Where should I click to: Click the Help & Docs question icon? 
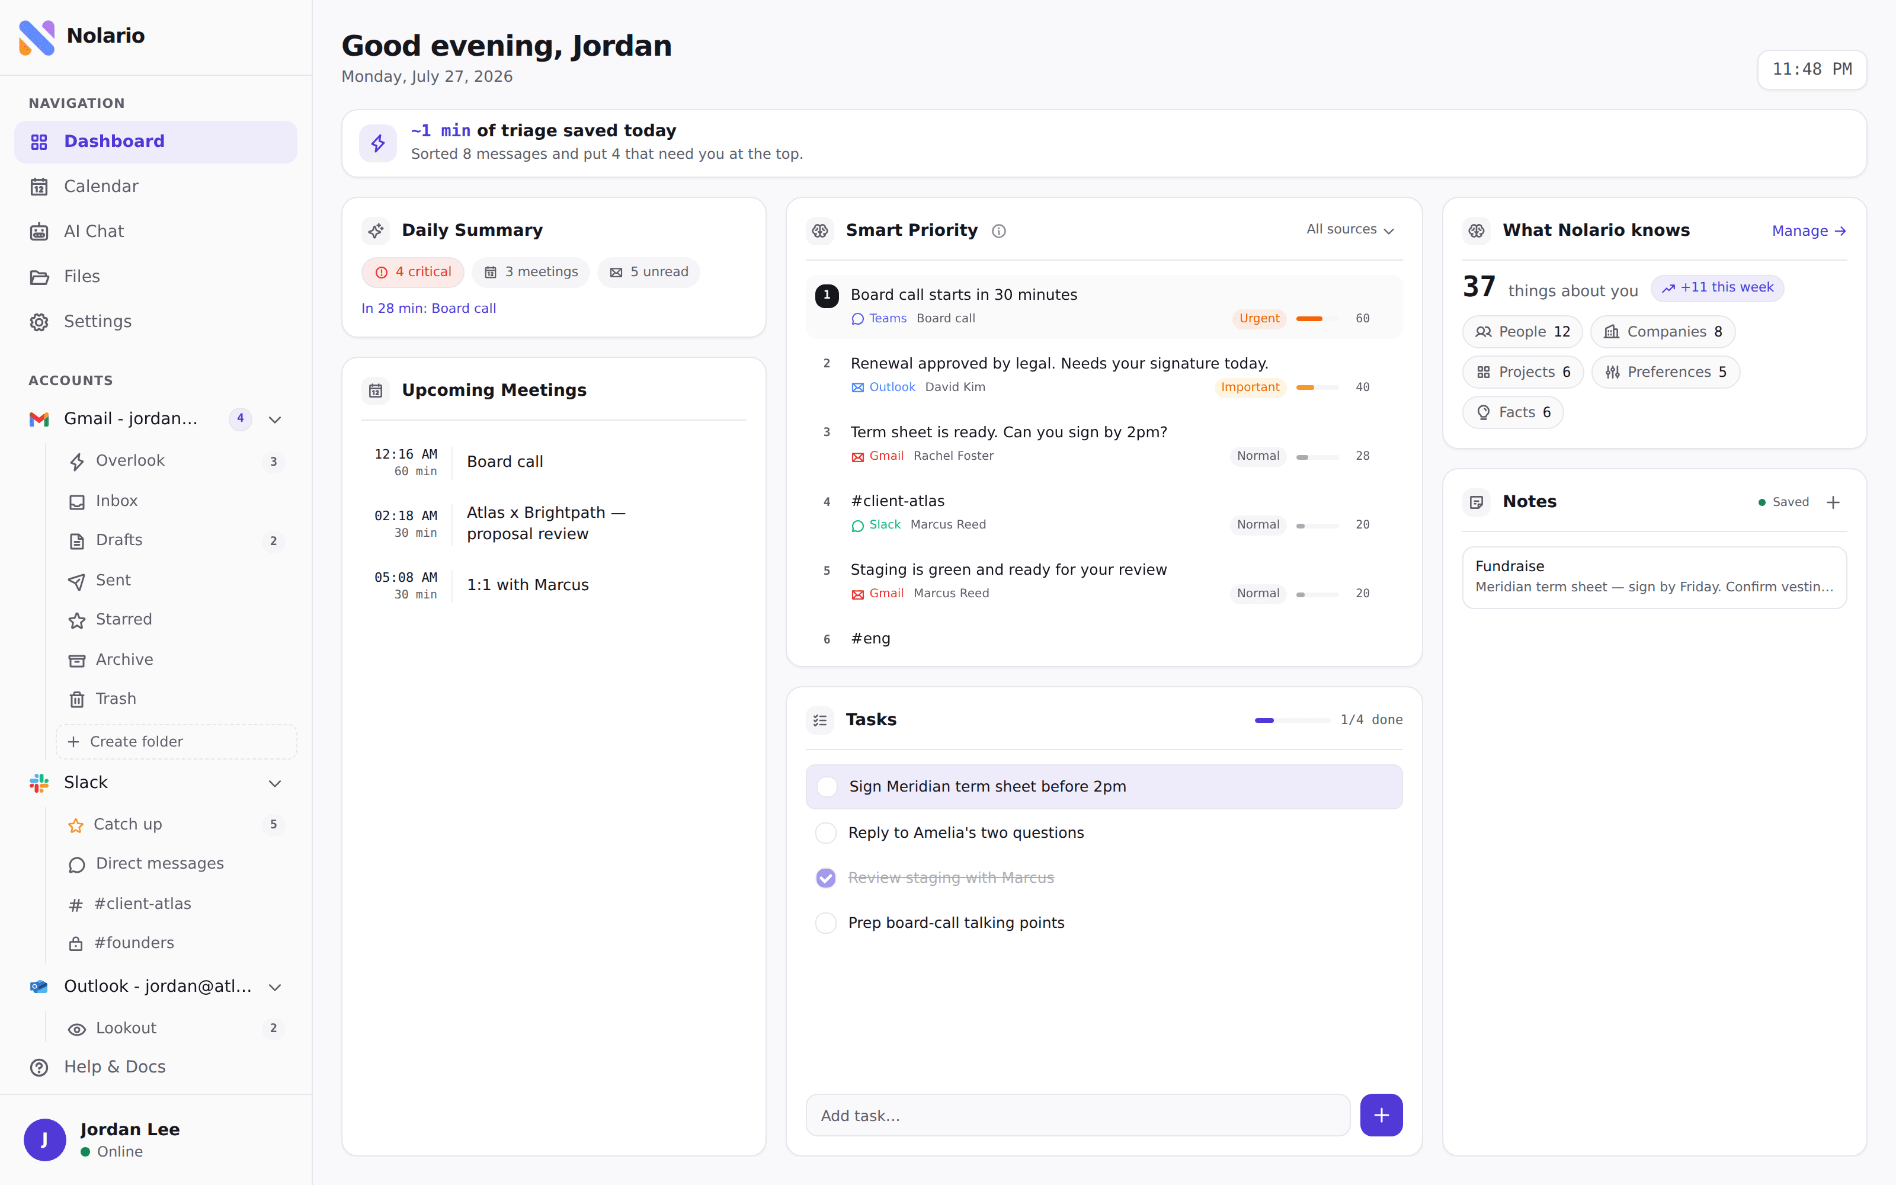(x=39, y=1068)
